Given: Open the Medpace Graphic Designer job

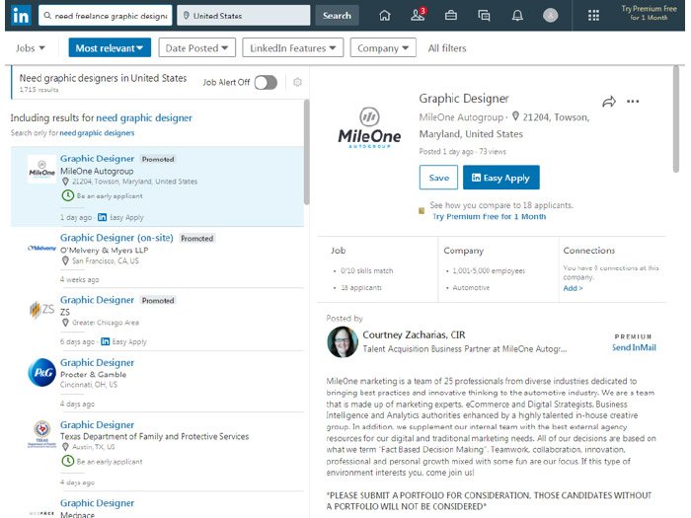Looking at the screenshot, I should coord(97,503).
